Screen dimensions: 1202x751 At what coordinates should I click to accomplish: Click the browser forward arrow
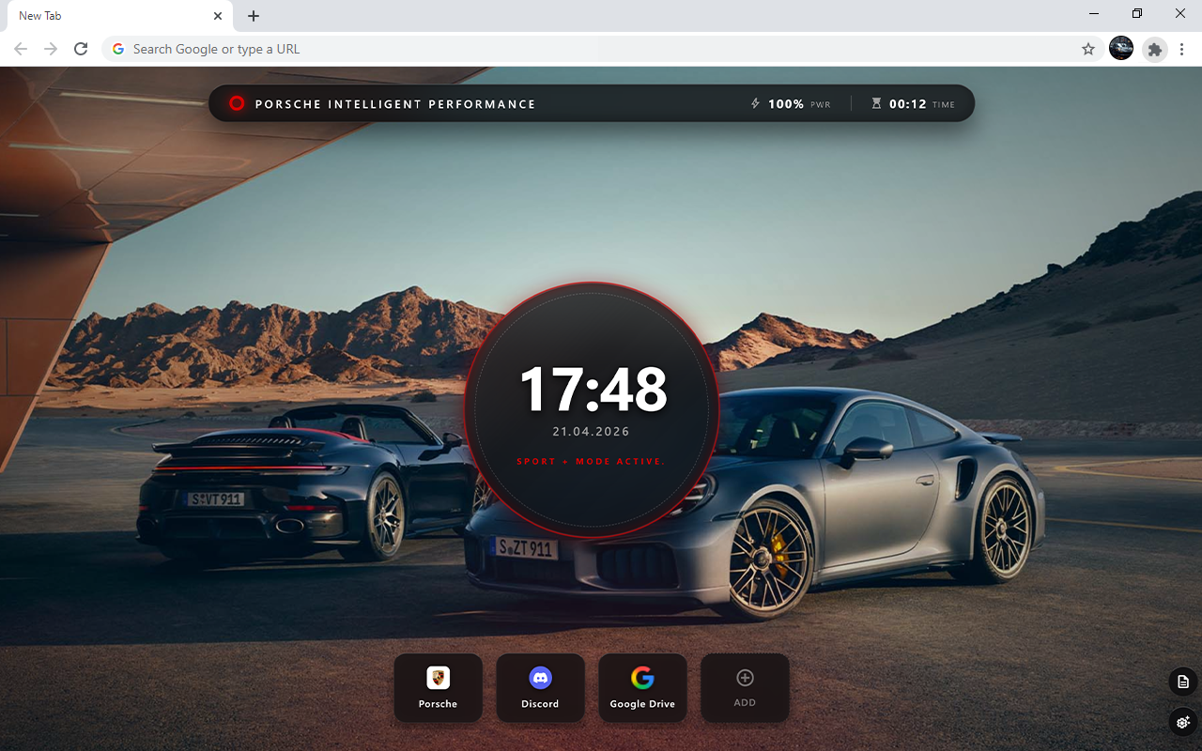coord(51,49)
